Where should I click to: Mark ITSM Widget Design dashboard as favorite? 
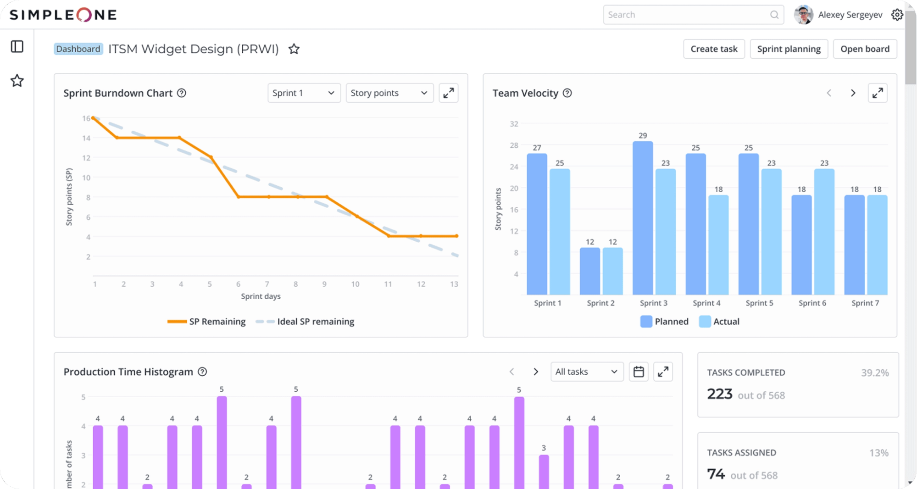[294, 49]
